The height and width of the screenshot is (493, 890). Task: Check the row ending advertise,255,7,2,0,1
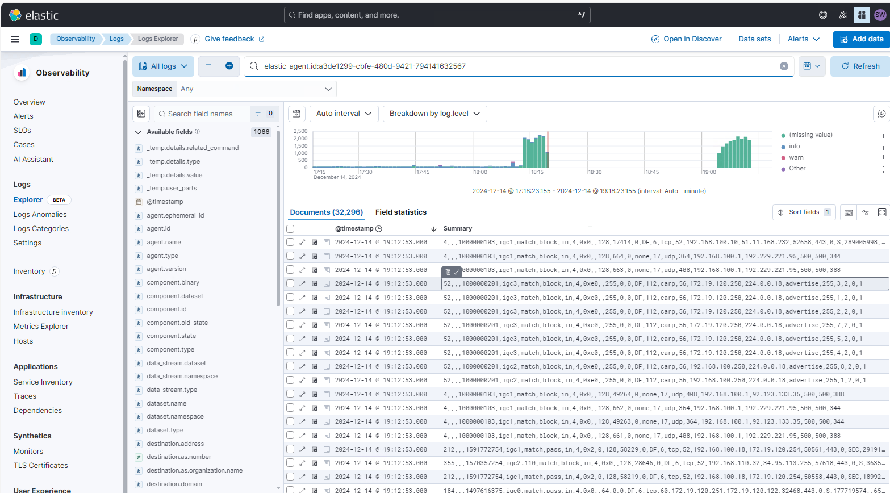[x=290, y=325]
